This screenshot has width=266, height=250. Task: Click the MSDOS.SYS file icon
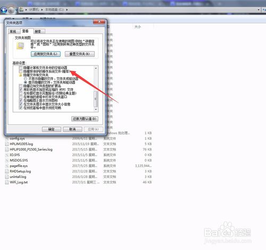click(7, 160)
